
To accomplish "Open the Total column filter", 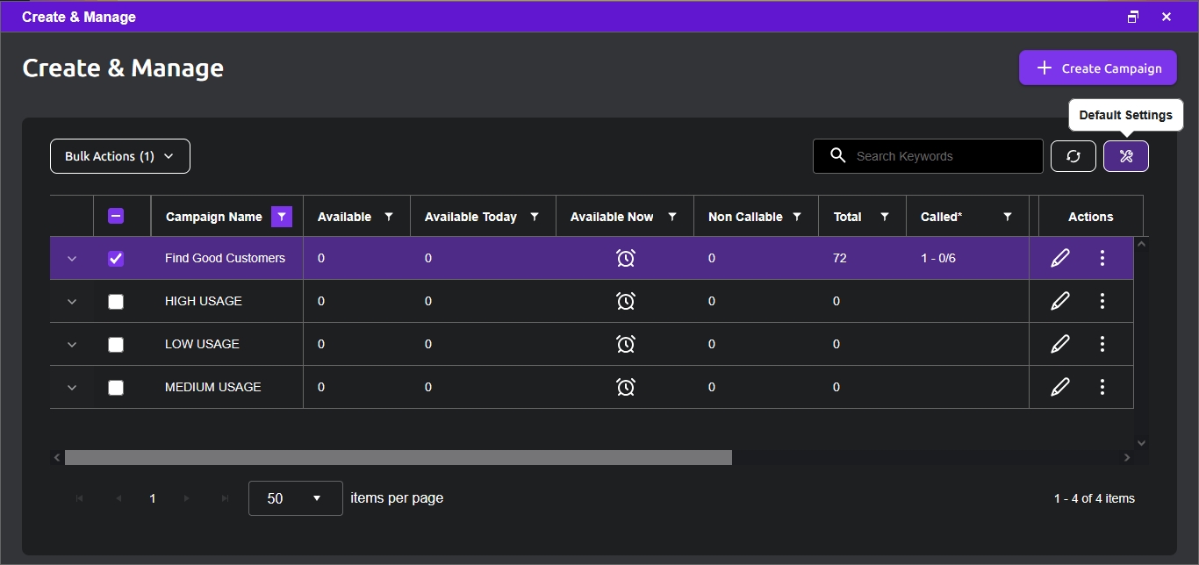I will (x=885, y=217).
